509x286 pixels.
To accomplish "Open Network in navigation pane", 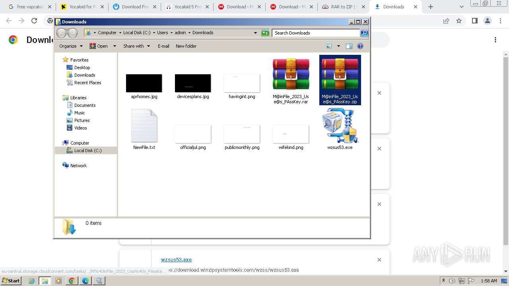I will (x=78, y=166).
